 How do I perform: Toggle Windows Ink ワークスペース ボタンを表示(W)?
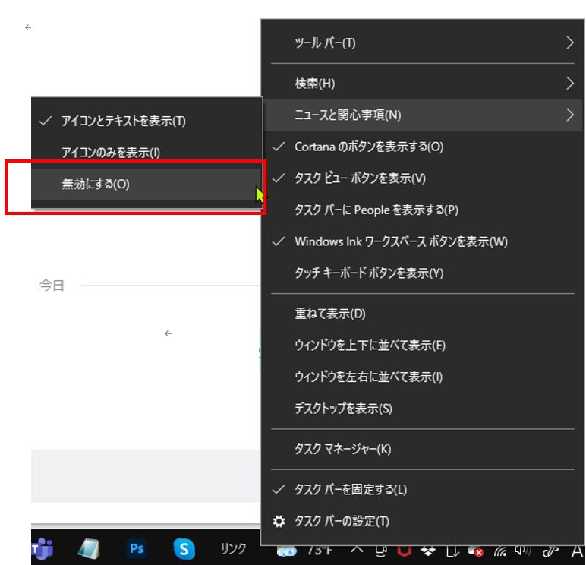422,241
